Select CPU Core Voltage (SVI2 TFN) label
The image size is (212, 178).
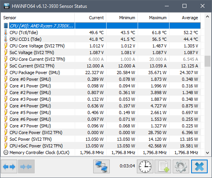point(37,46)
